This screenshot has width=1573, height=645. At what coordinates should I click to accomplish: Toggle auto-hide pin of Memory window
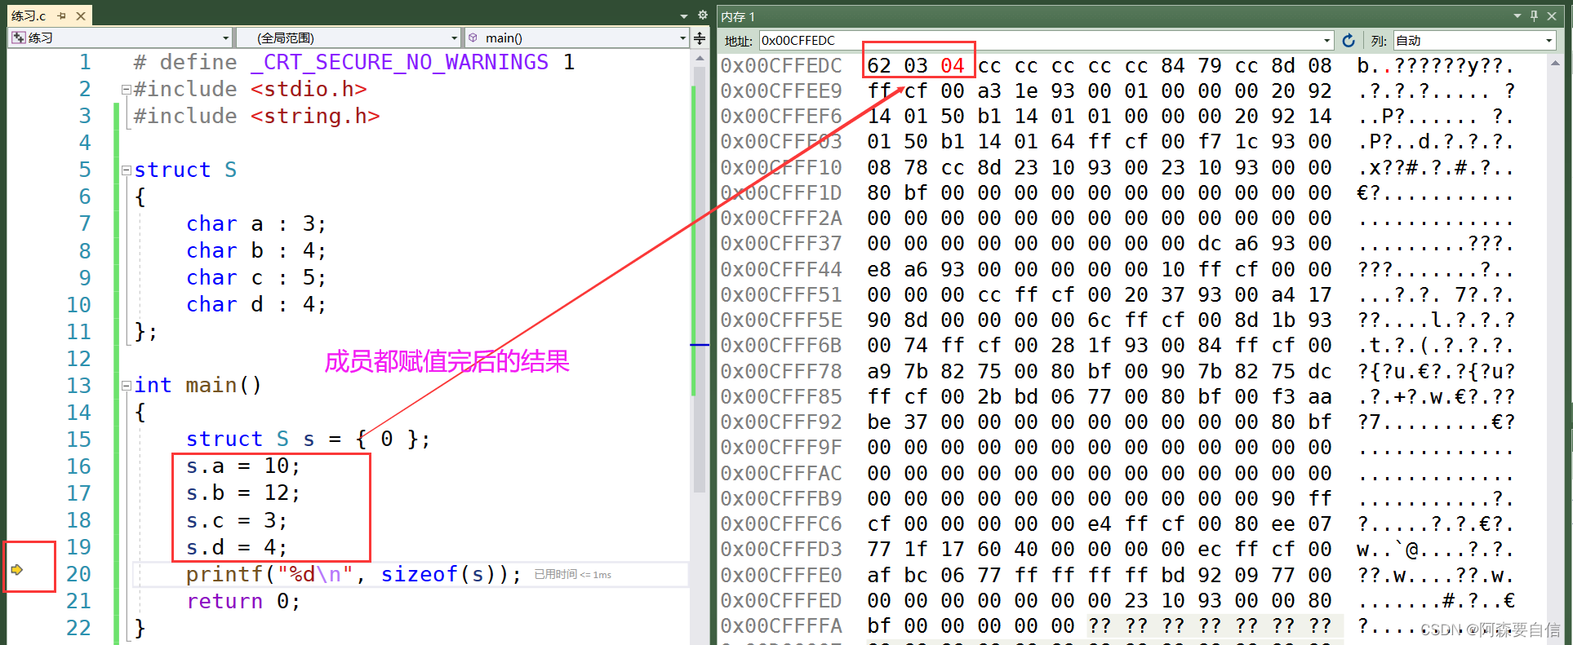pos(1534,15)
